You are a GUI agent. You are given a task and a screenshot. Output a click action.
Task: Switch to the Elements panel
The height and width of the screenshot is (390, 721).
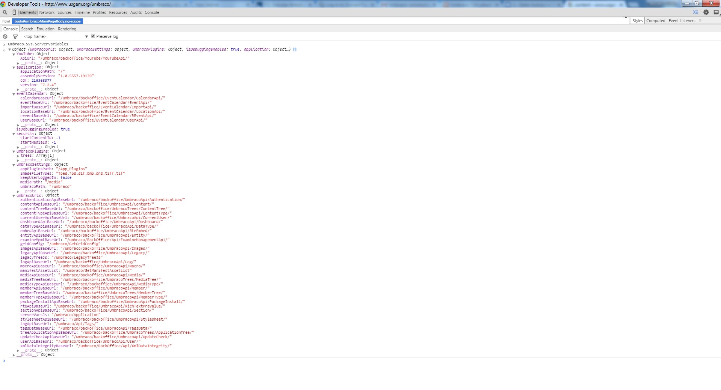click(x=28, y=12)
